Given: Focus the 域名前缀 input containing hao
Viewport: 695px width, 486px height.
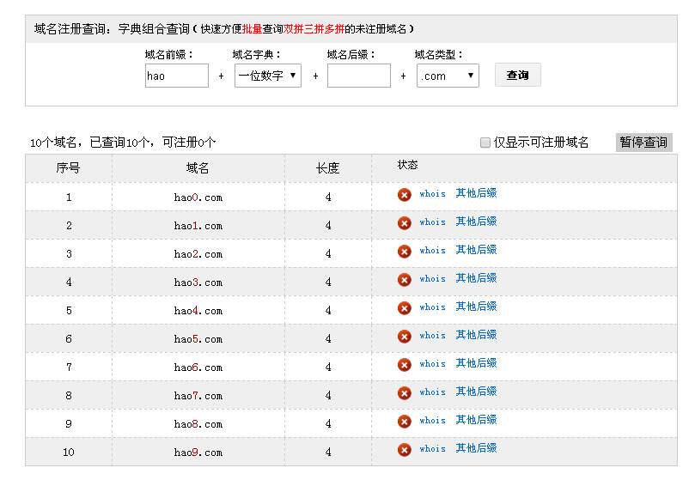Looking at the screenshot, I should 177,76.
